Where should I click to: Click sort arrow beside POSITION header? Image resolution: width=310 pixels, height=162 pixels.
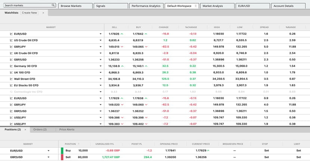[x=78, y=144]
